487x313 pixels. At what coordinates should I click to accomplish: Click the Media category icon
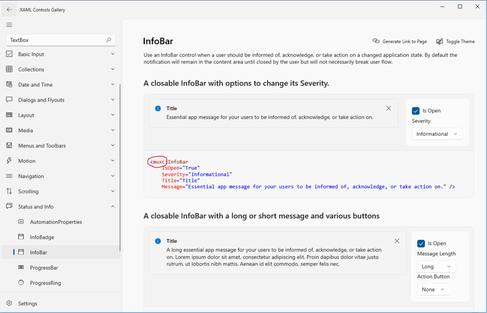(x=9, y=130)
